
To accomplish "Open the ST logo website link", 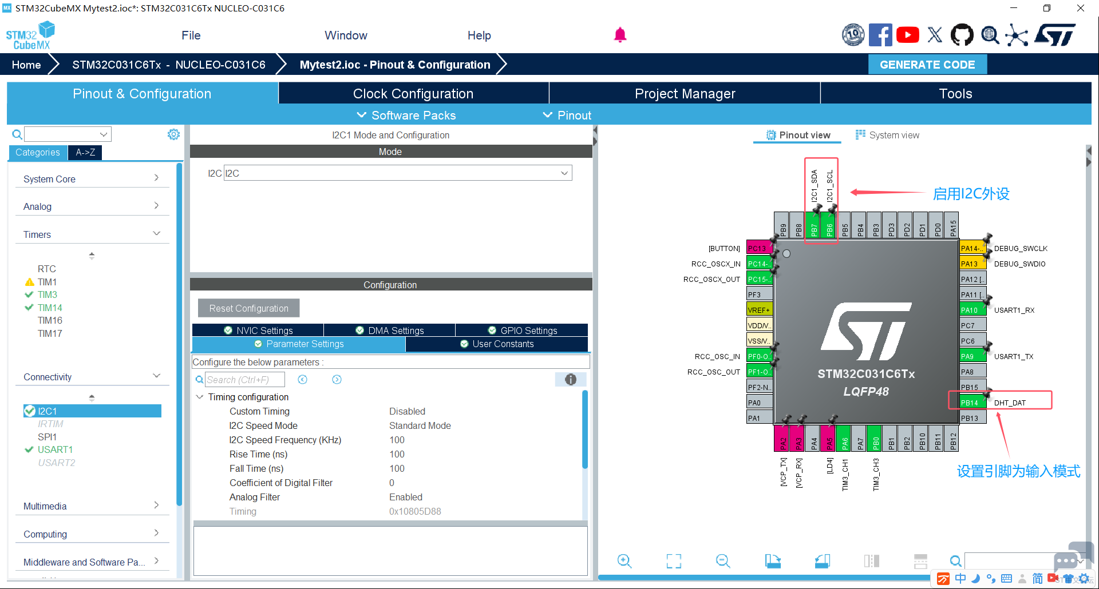I will pos(1055,35).
